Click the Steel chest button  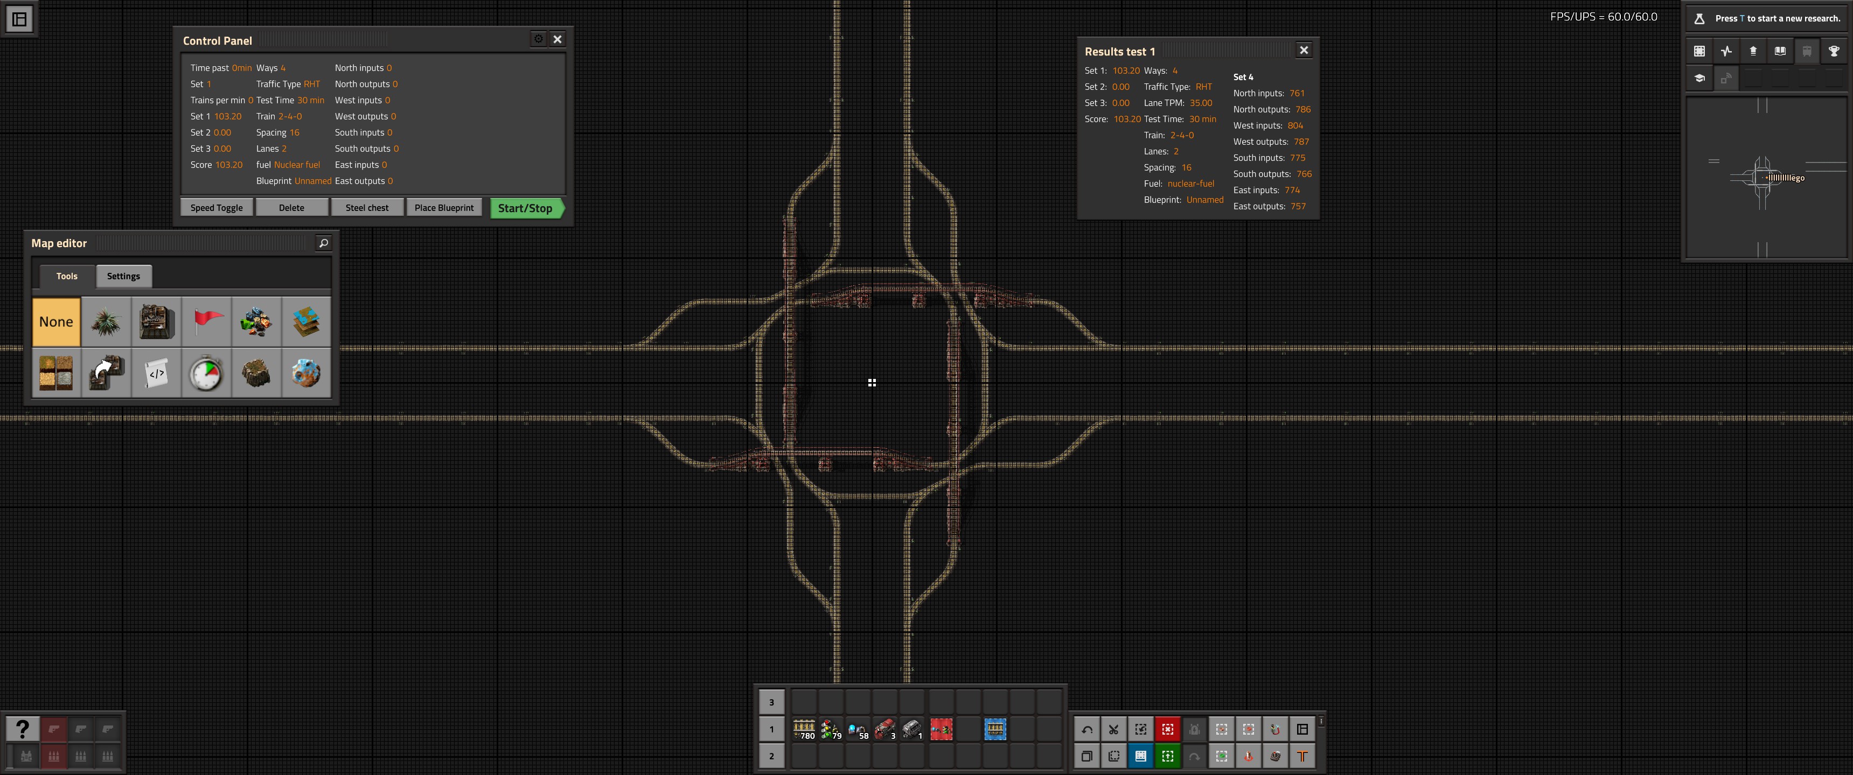point(367,208)
